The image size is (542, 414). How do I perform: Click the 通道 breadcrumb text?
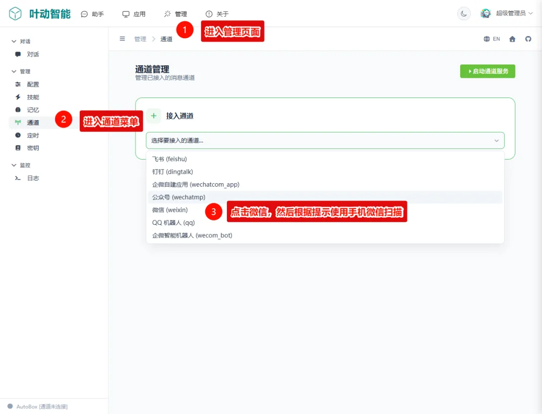(166, 39)
